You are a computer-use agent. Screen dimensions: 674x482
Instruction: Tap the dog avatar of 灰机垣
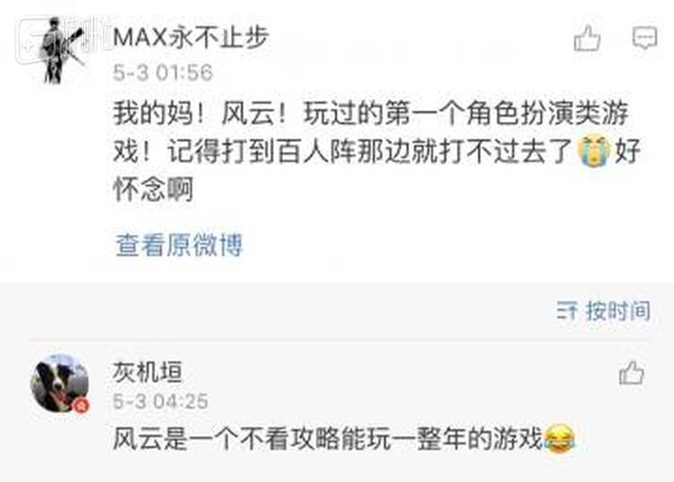point(59,383)
